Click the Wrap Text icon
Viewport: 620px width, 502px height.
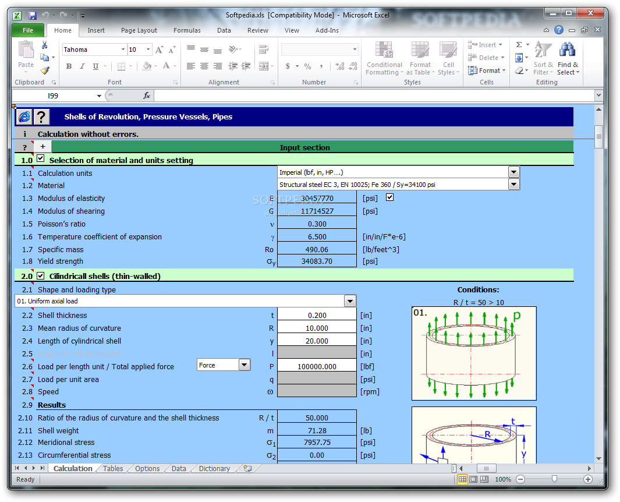(263, 50)
